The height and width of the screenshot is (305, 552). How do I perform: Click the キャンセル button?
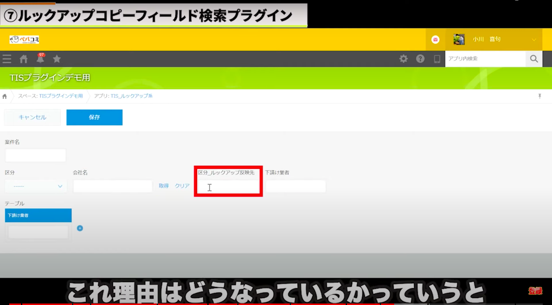pyautogui.click(x=32, y=117)
